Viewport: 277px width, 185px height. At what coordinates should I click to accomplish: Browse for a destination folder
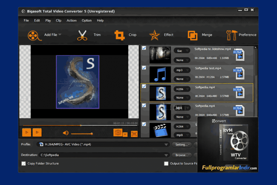coord(182,155)
